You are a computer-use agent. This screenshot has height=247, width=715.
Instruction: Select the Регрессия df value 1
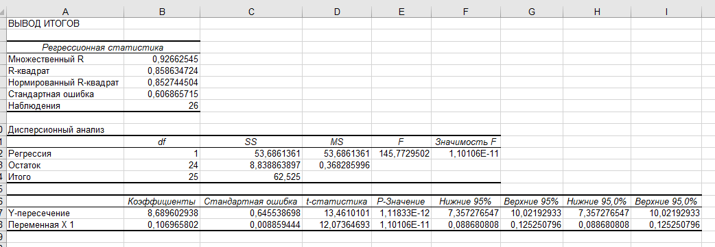(162, 153)
